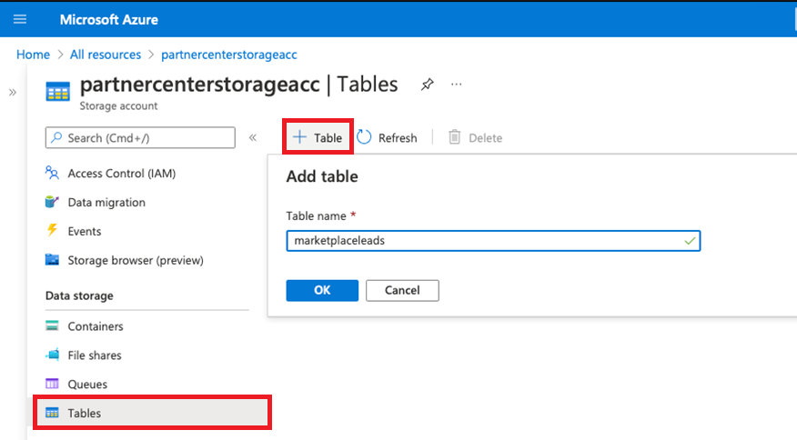Cancel adding the table
Image resolution: width=797 pixels, height=440 pixels.
point(402,290)
